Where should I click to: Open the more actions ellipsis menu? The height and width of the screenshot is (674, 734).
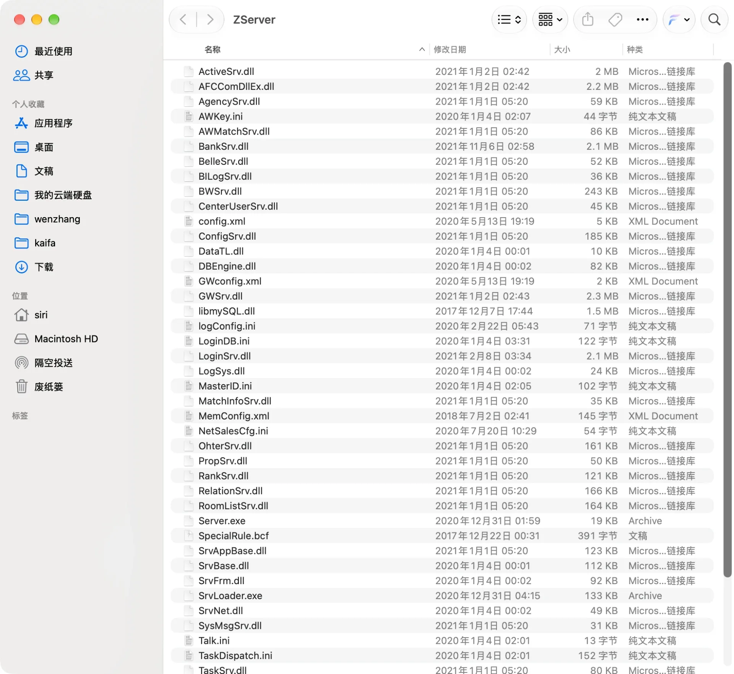click(642, 19)
